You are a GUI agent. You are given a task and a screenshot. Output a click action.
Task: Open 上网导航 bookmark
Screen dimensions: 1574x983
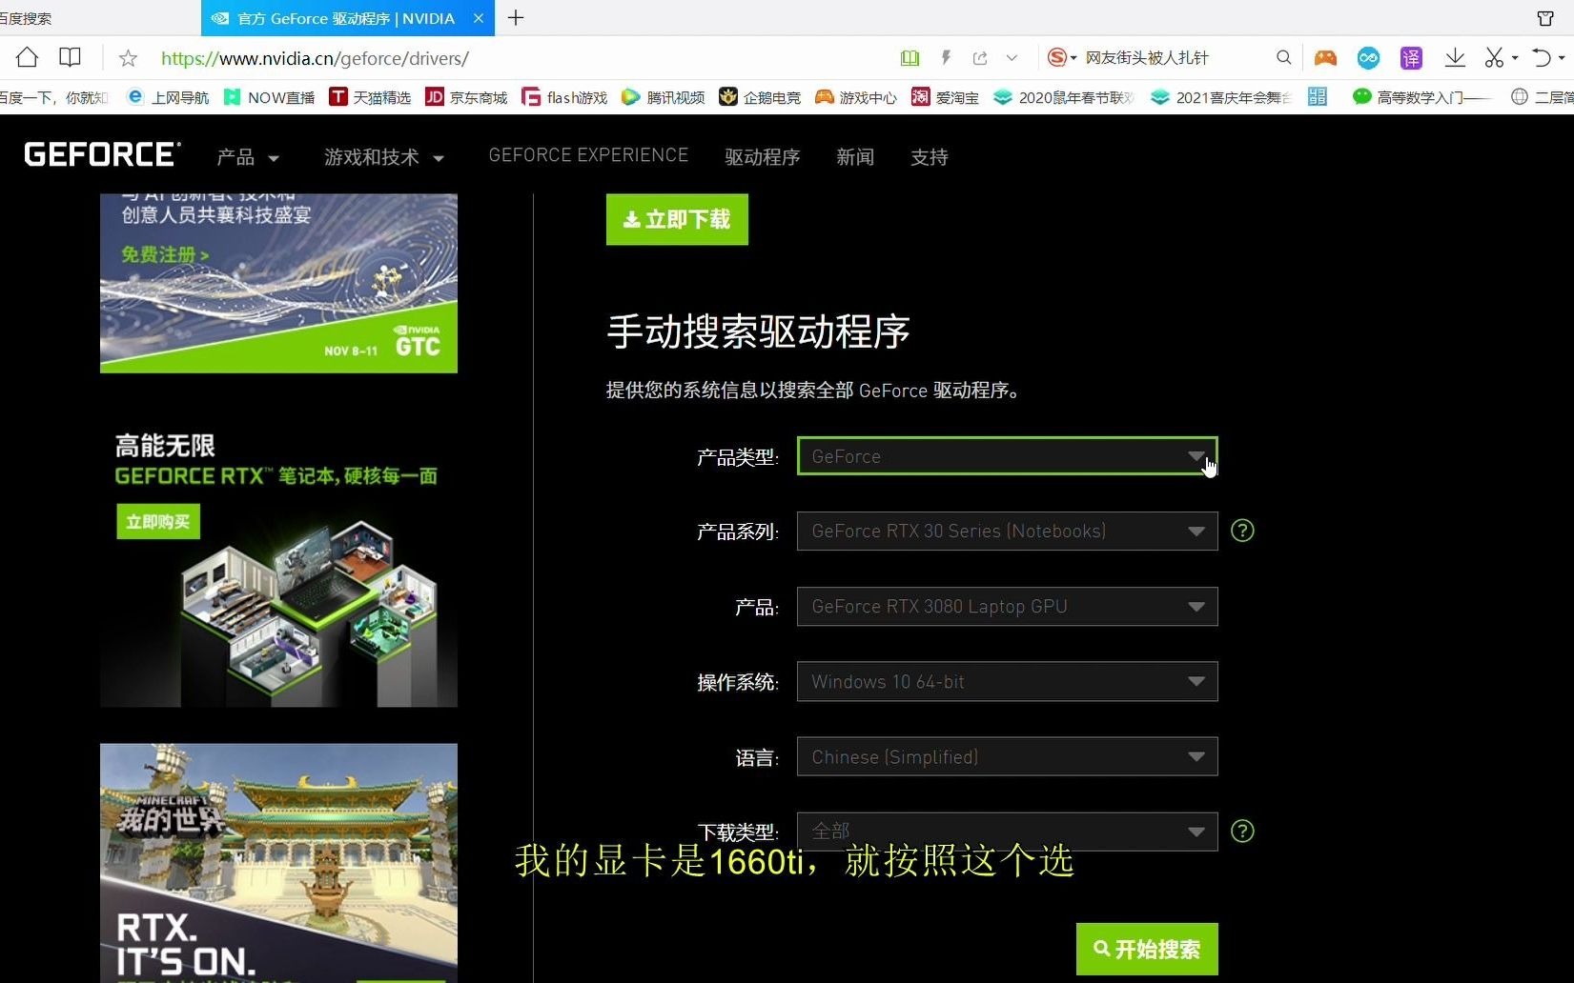pos(168,97)
